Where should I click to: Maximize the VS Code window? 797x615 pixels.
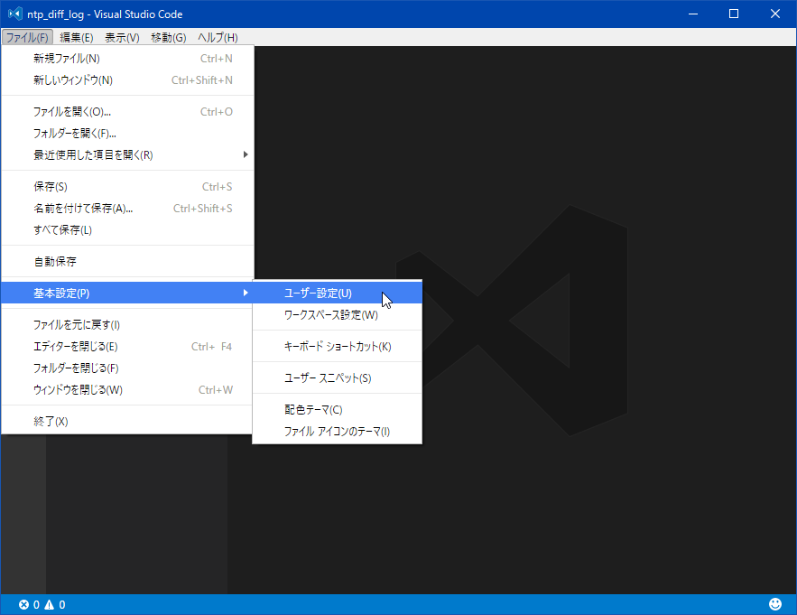pyautogui.click(x=734, y=14)
